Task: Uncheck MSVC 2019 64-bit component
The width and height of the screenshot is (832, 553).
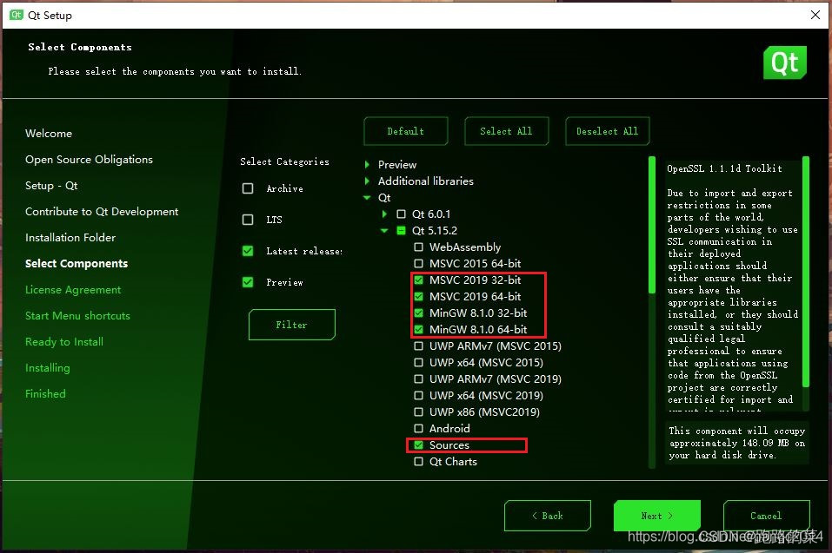Action: [419, 296]
